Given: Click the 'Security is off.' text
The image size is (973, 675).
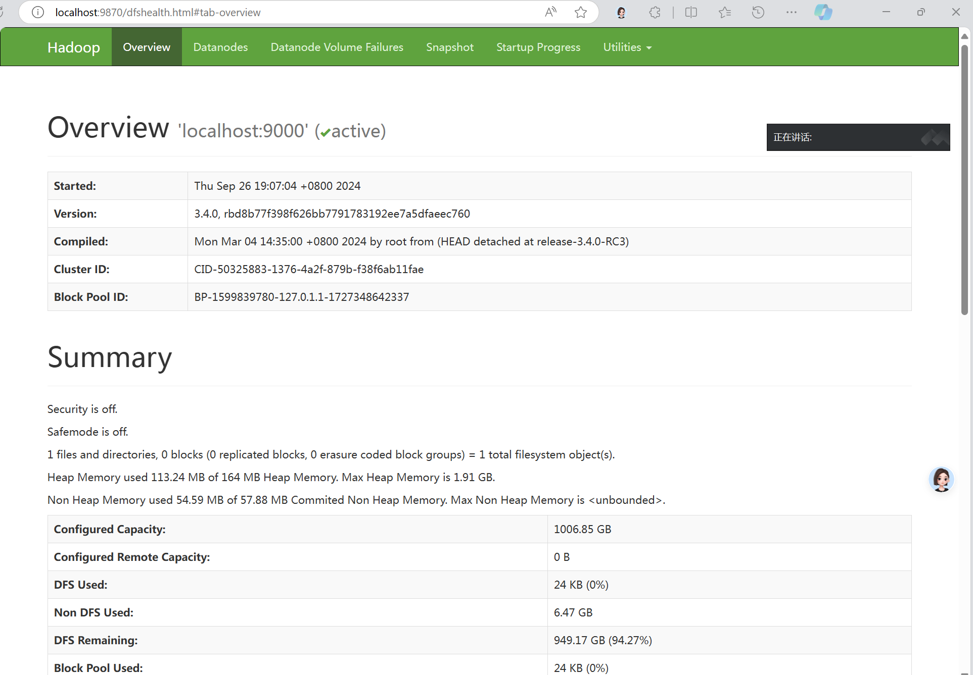Looking at the screenshot, I should 82,409.
